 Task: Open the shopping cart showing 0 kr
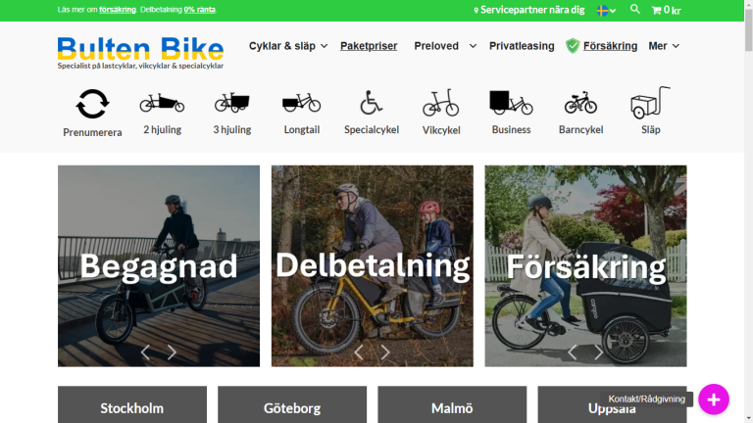[x=666, y=10]
